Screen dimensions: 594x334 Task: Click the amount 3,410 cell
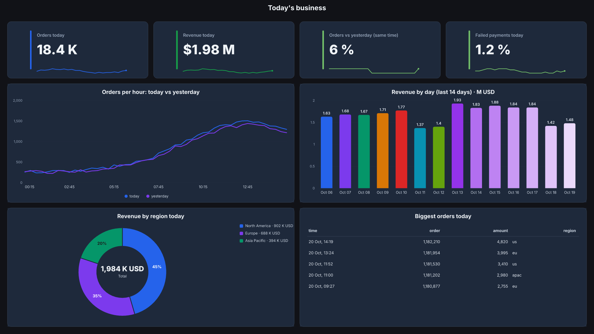[x=503, y=264]
